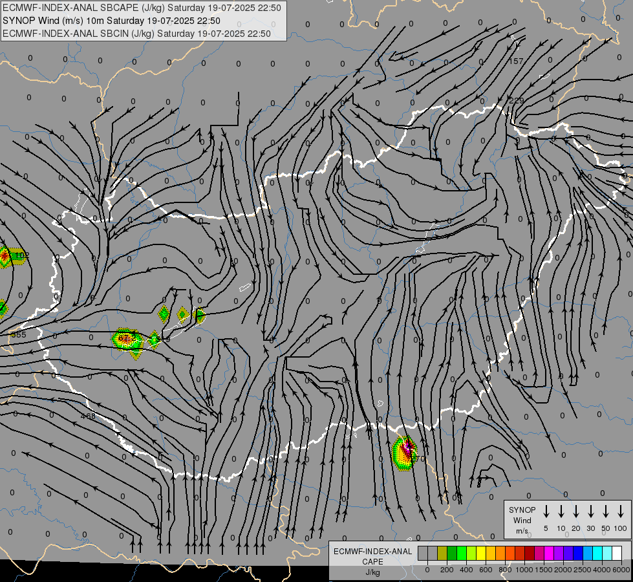Pick the violet swatch right of the 2000 tick
Image resolution: width=633 pixels, height=582 pixels.
click(568, 553)
